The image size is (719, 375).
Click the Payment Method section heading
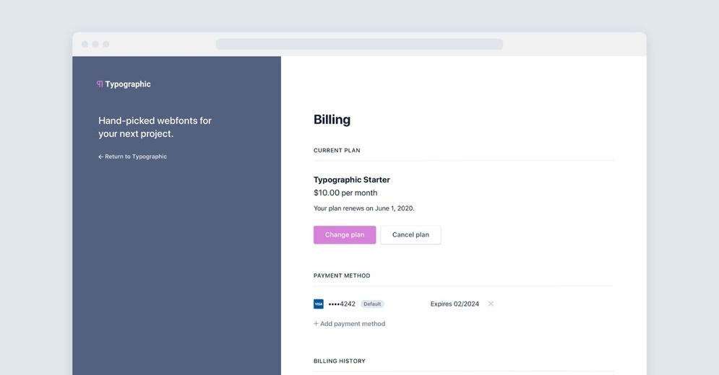(342, 275)
